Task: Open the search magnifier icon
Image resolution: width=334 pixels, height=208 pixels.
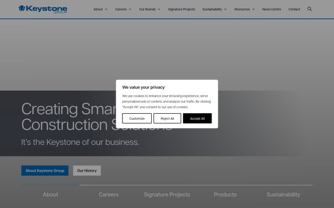Action: pos(309,9)
